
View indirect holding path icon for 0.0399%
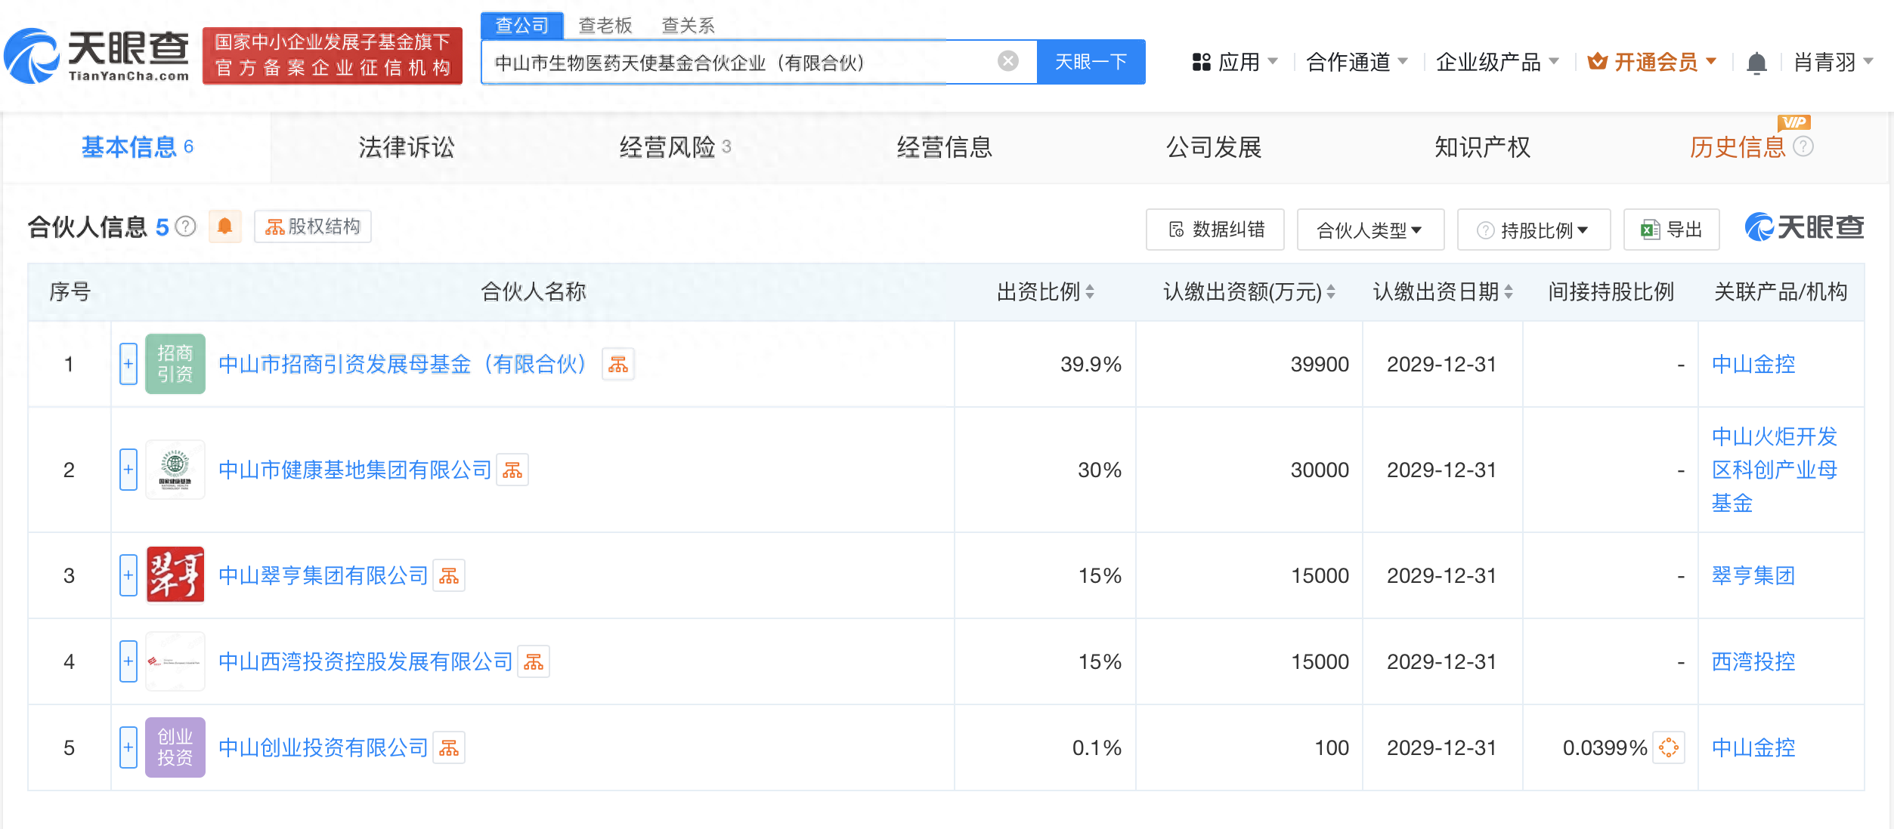coord(1668,748)
